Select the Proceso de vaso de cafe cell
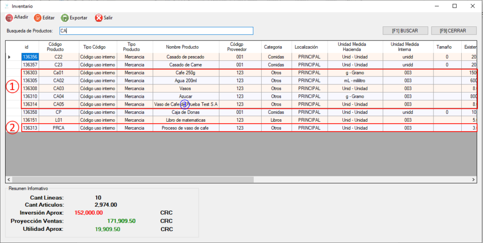 (185, 128)
